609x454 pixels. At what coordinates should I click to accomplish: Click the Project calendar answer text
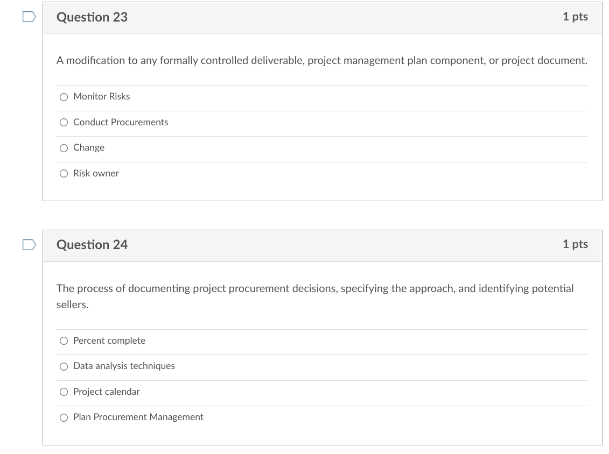[107, 392]
